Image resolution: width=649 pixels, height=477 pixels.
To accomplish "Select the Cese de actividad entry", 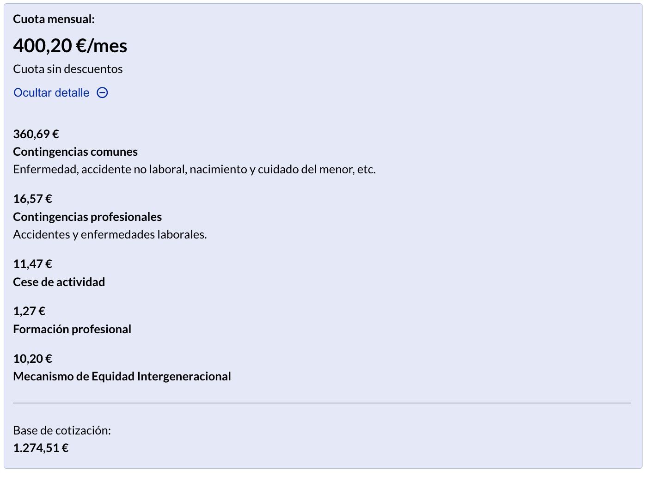I will point(59,282).
